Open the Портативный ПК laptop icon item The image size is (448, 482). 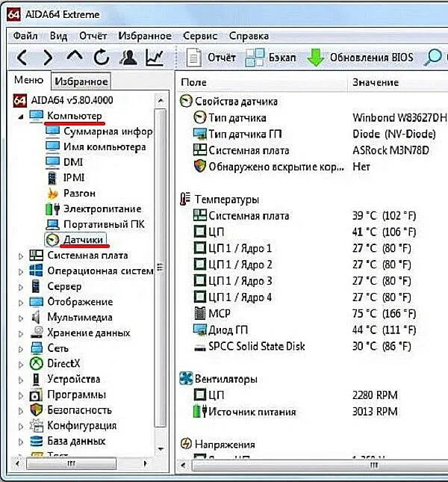[52, 224]
